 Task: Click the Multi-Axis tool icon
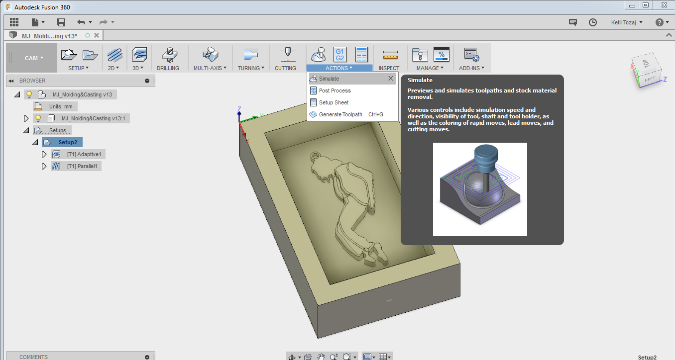point(210,55)
